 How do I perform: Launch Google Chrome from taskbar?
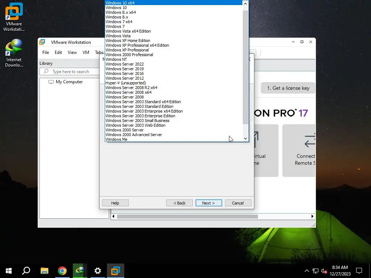[x=62, y=270]
